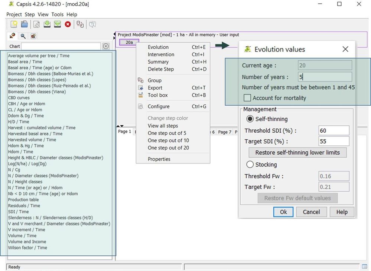Image resolution: width=371 pixels, height=271 pixels.
Task: Create a new project via toolbar icon
Action: [14, 23]
